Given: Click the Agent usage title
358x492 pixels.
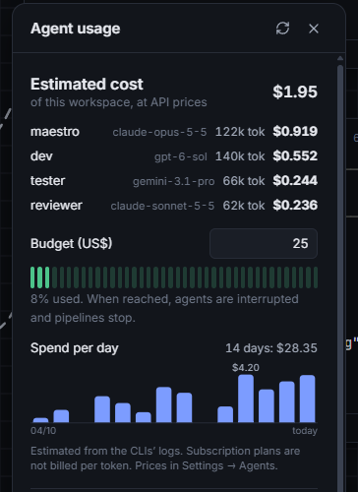Looking at the screenshot, I should (x=76, y=29).
